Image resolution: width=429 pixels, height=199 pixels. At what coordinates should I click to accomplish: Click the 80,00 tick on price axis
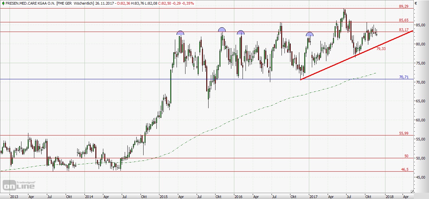coord(420,44)
